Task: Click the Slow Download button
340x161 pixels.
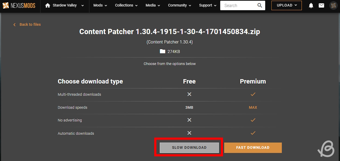Action: tap(189, 148)
